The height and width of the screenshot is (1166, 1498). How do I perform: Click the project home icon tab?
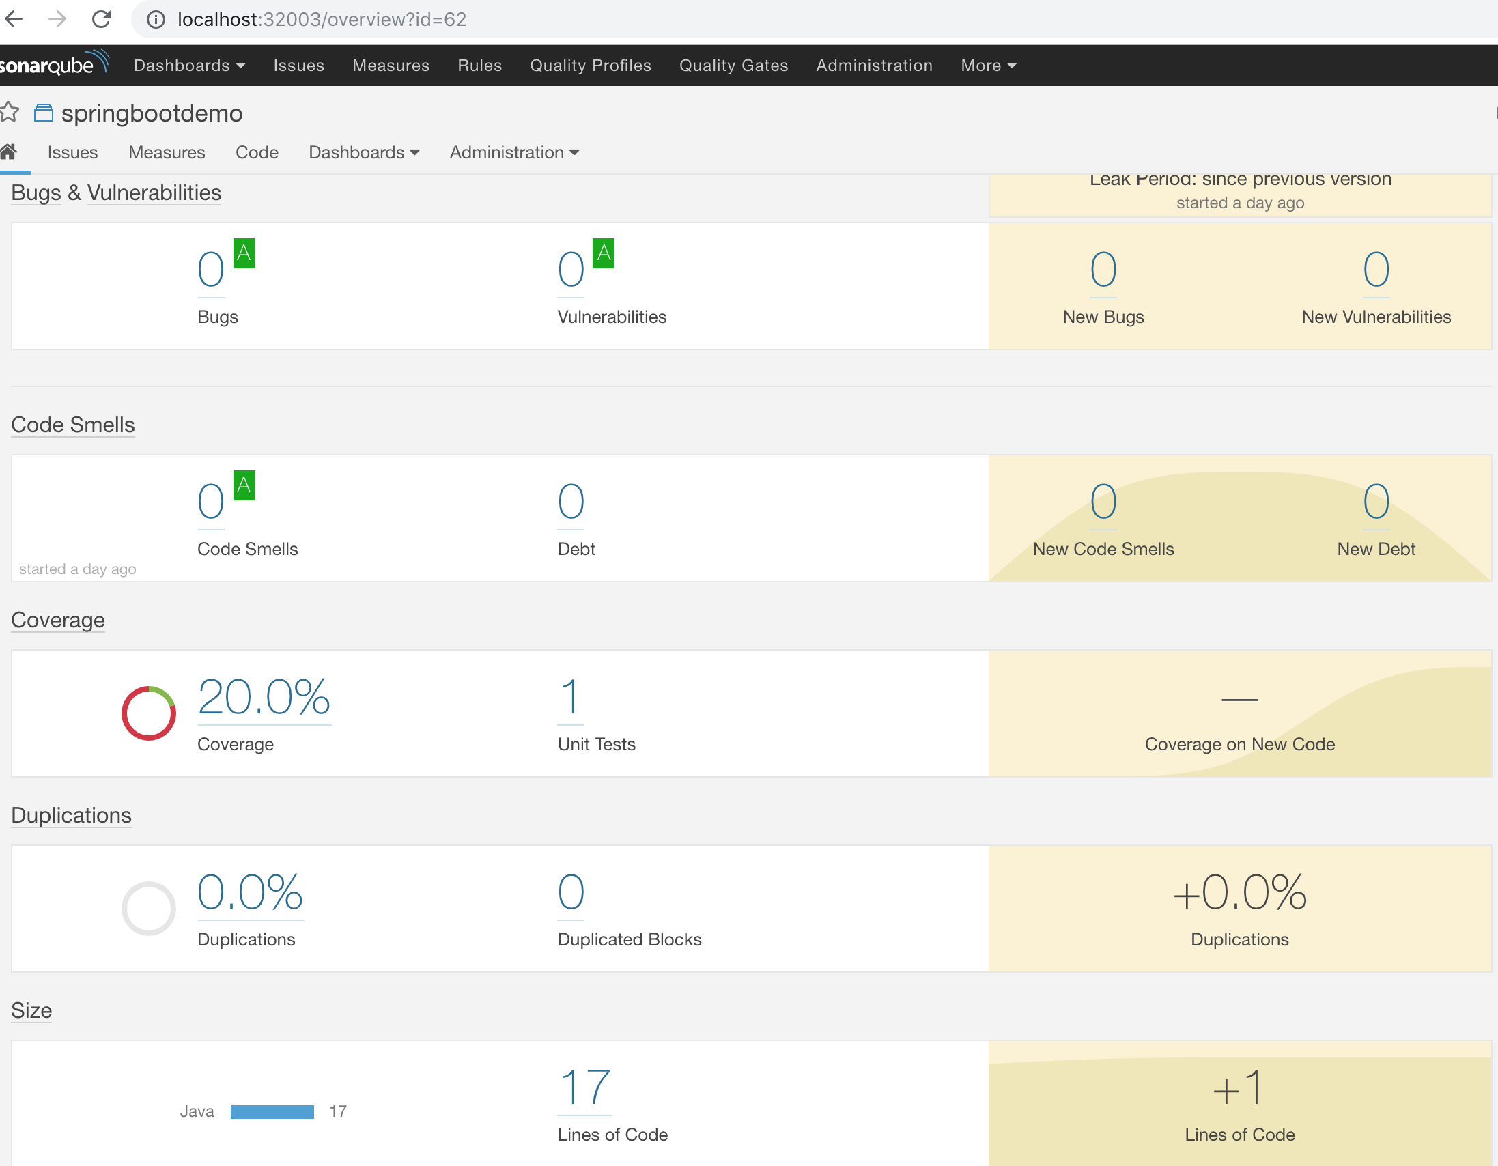pos(9,152)
